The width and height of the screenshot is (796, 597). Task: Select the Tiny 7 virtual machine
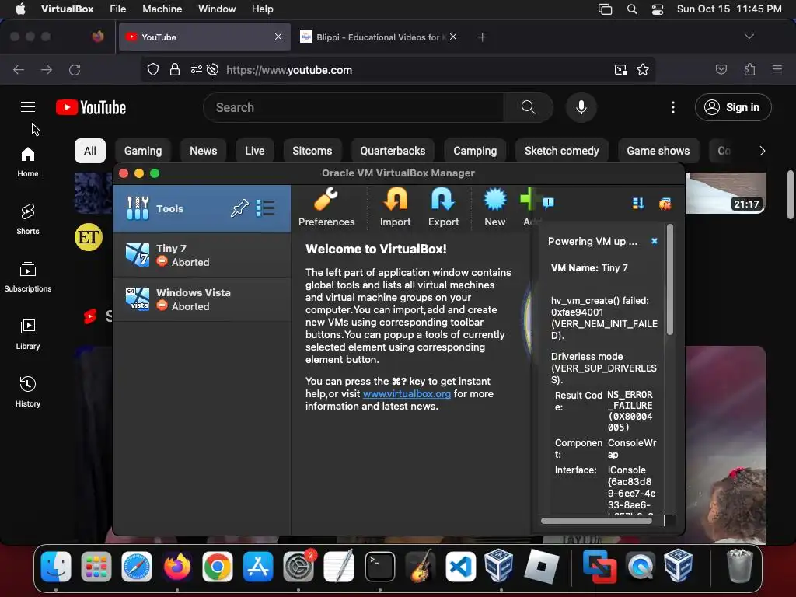tap(201, 255)
